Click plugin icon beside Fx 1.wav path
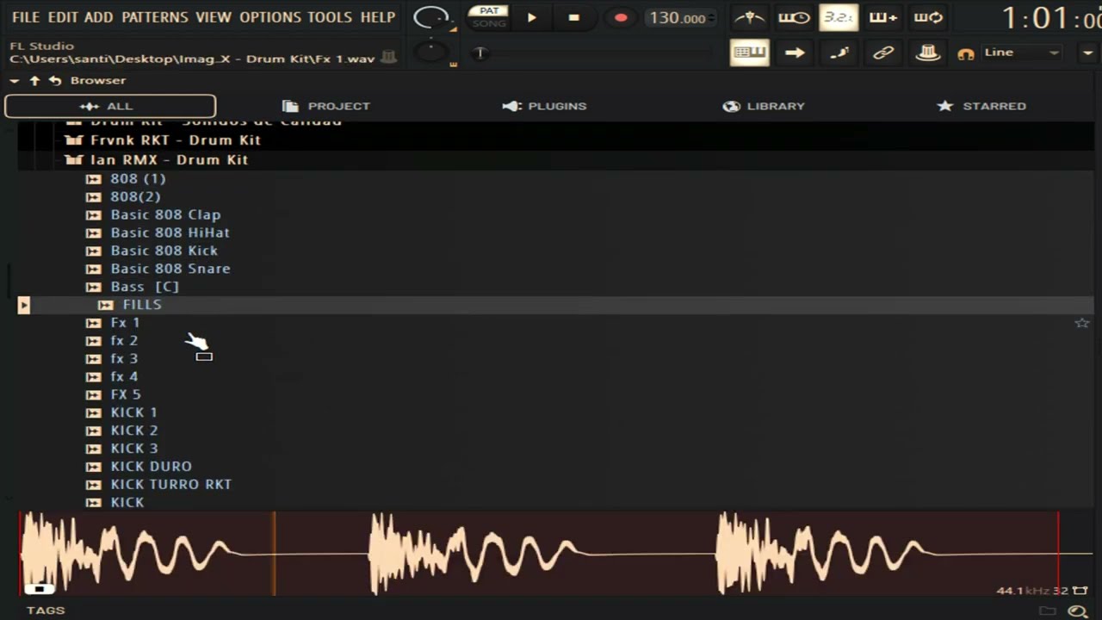Screen dimensions: 1102x620 point(389,58)
